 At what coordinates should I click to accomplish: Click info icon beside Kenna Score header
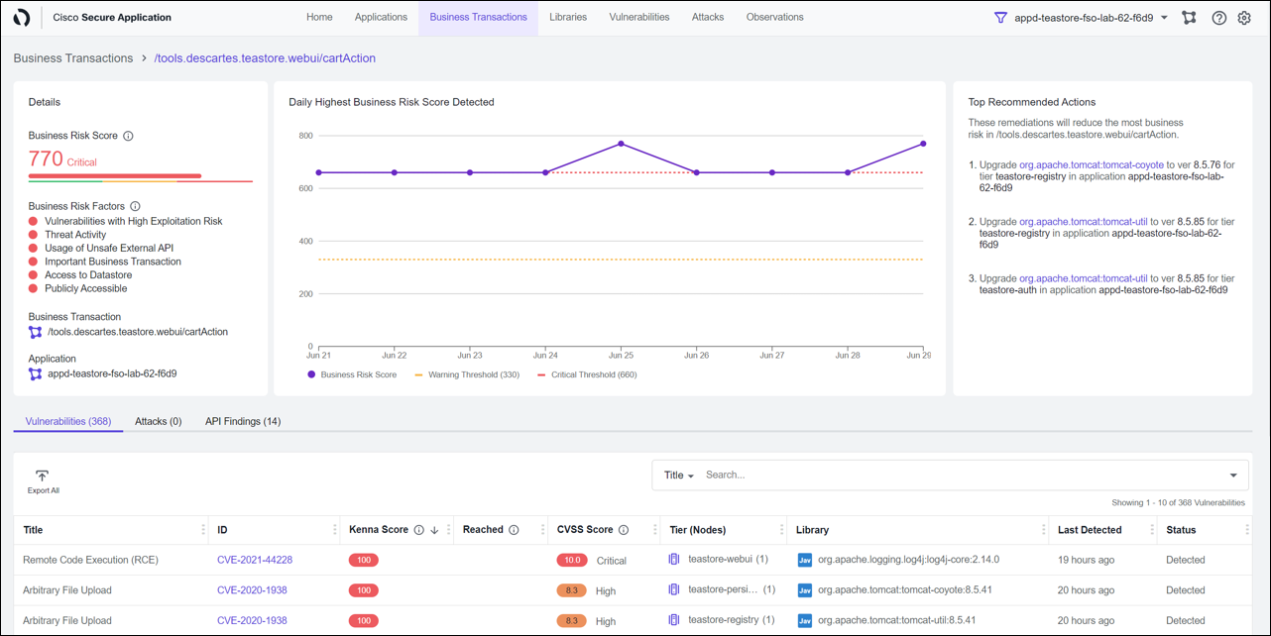point(418,530)
